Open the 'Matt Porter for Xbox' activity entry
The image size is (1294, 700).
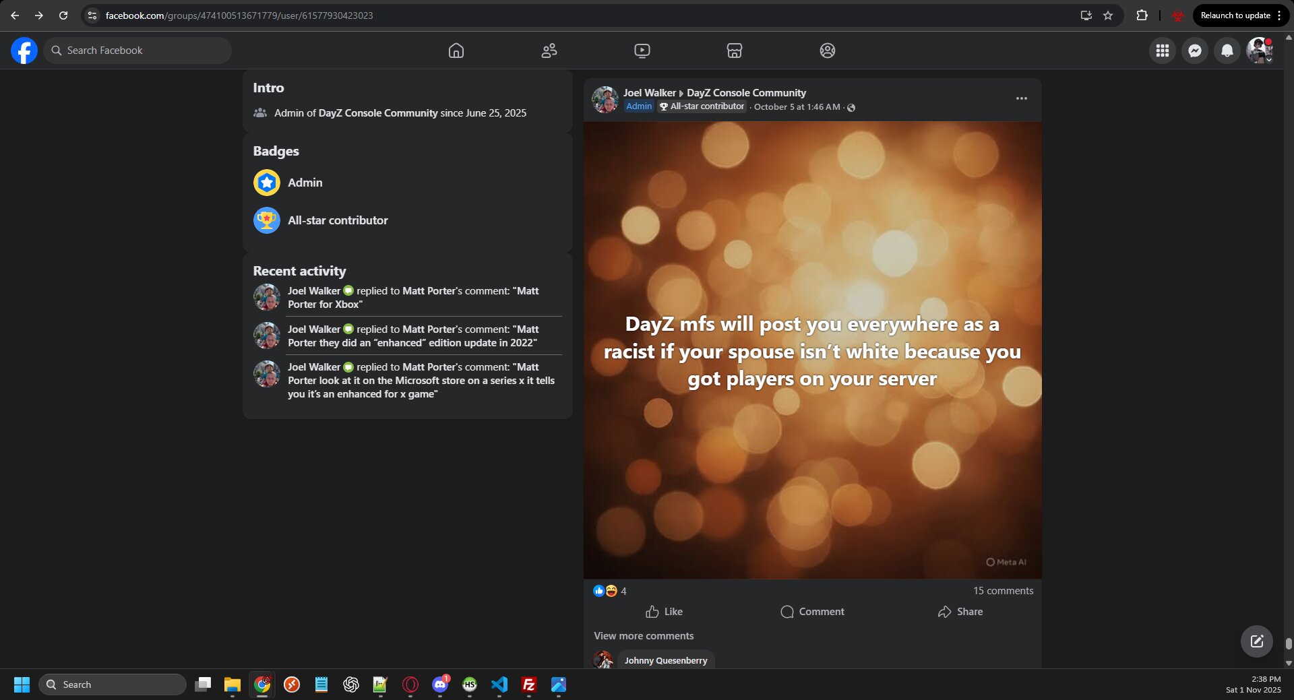pyautogui.click(x=408, y=298)
